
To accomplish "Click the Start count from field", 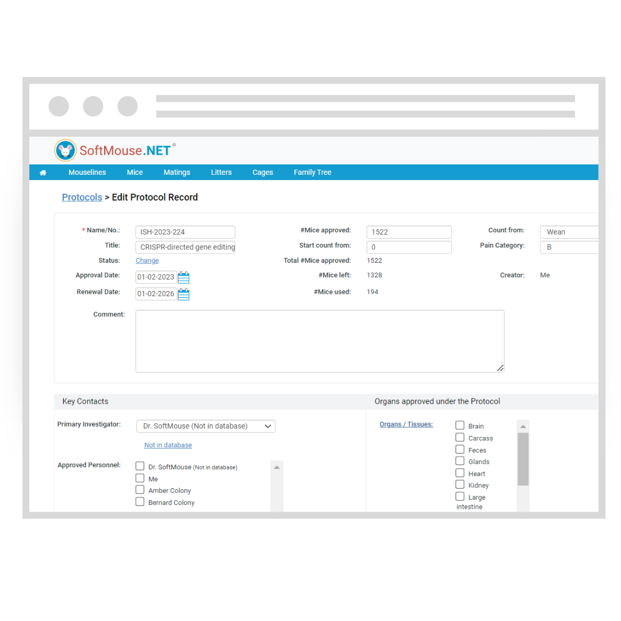I will (x=409, y=247).
